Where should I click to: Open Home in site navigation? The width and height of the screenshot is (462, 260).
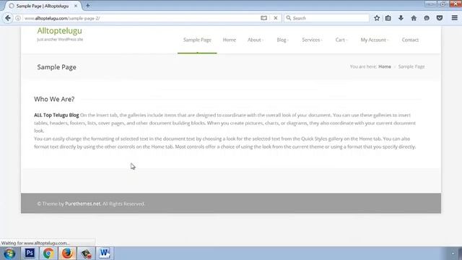tap(230, 40)
